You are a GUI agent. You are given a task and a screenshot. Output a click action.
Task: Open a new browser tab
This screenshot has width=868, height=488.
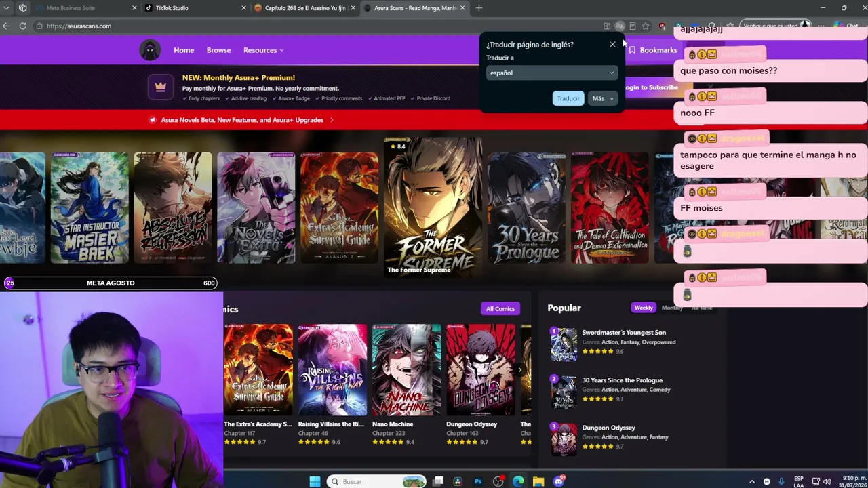[x=479, y=8]
